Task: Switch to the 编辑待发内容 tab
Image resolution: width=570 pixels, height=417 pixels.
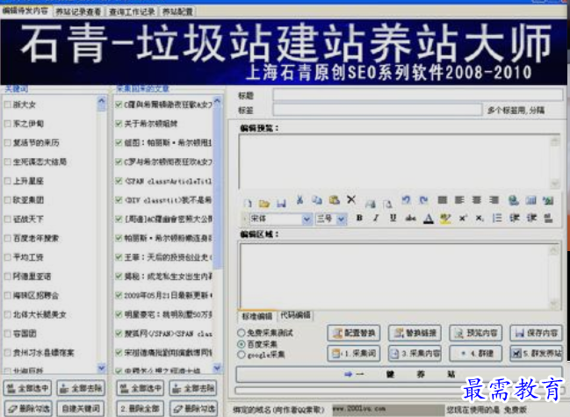Action: click(25, 11)
